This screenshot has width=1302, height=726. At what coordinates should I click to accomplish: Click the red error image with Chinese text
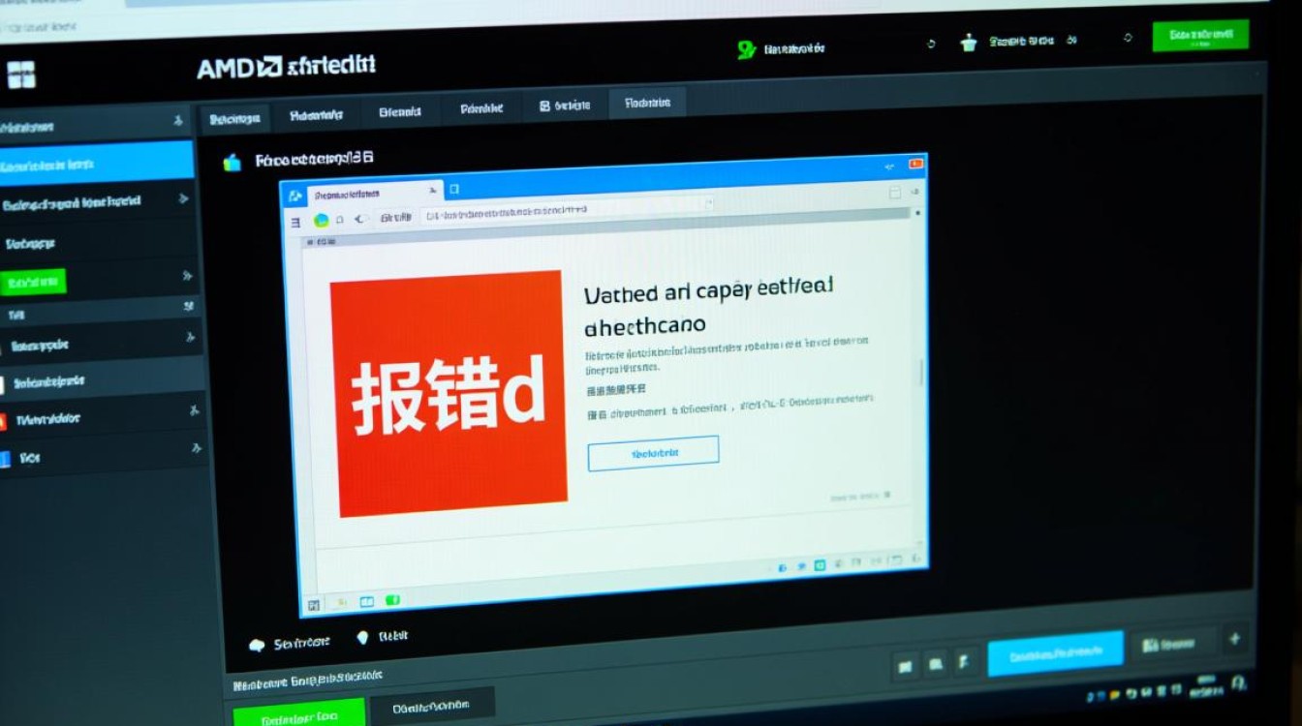pyautogui.click(x=449, y=393)
